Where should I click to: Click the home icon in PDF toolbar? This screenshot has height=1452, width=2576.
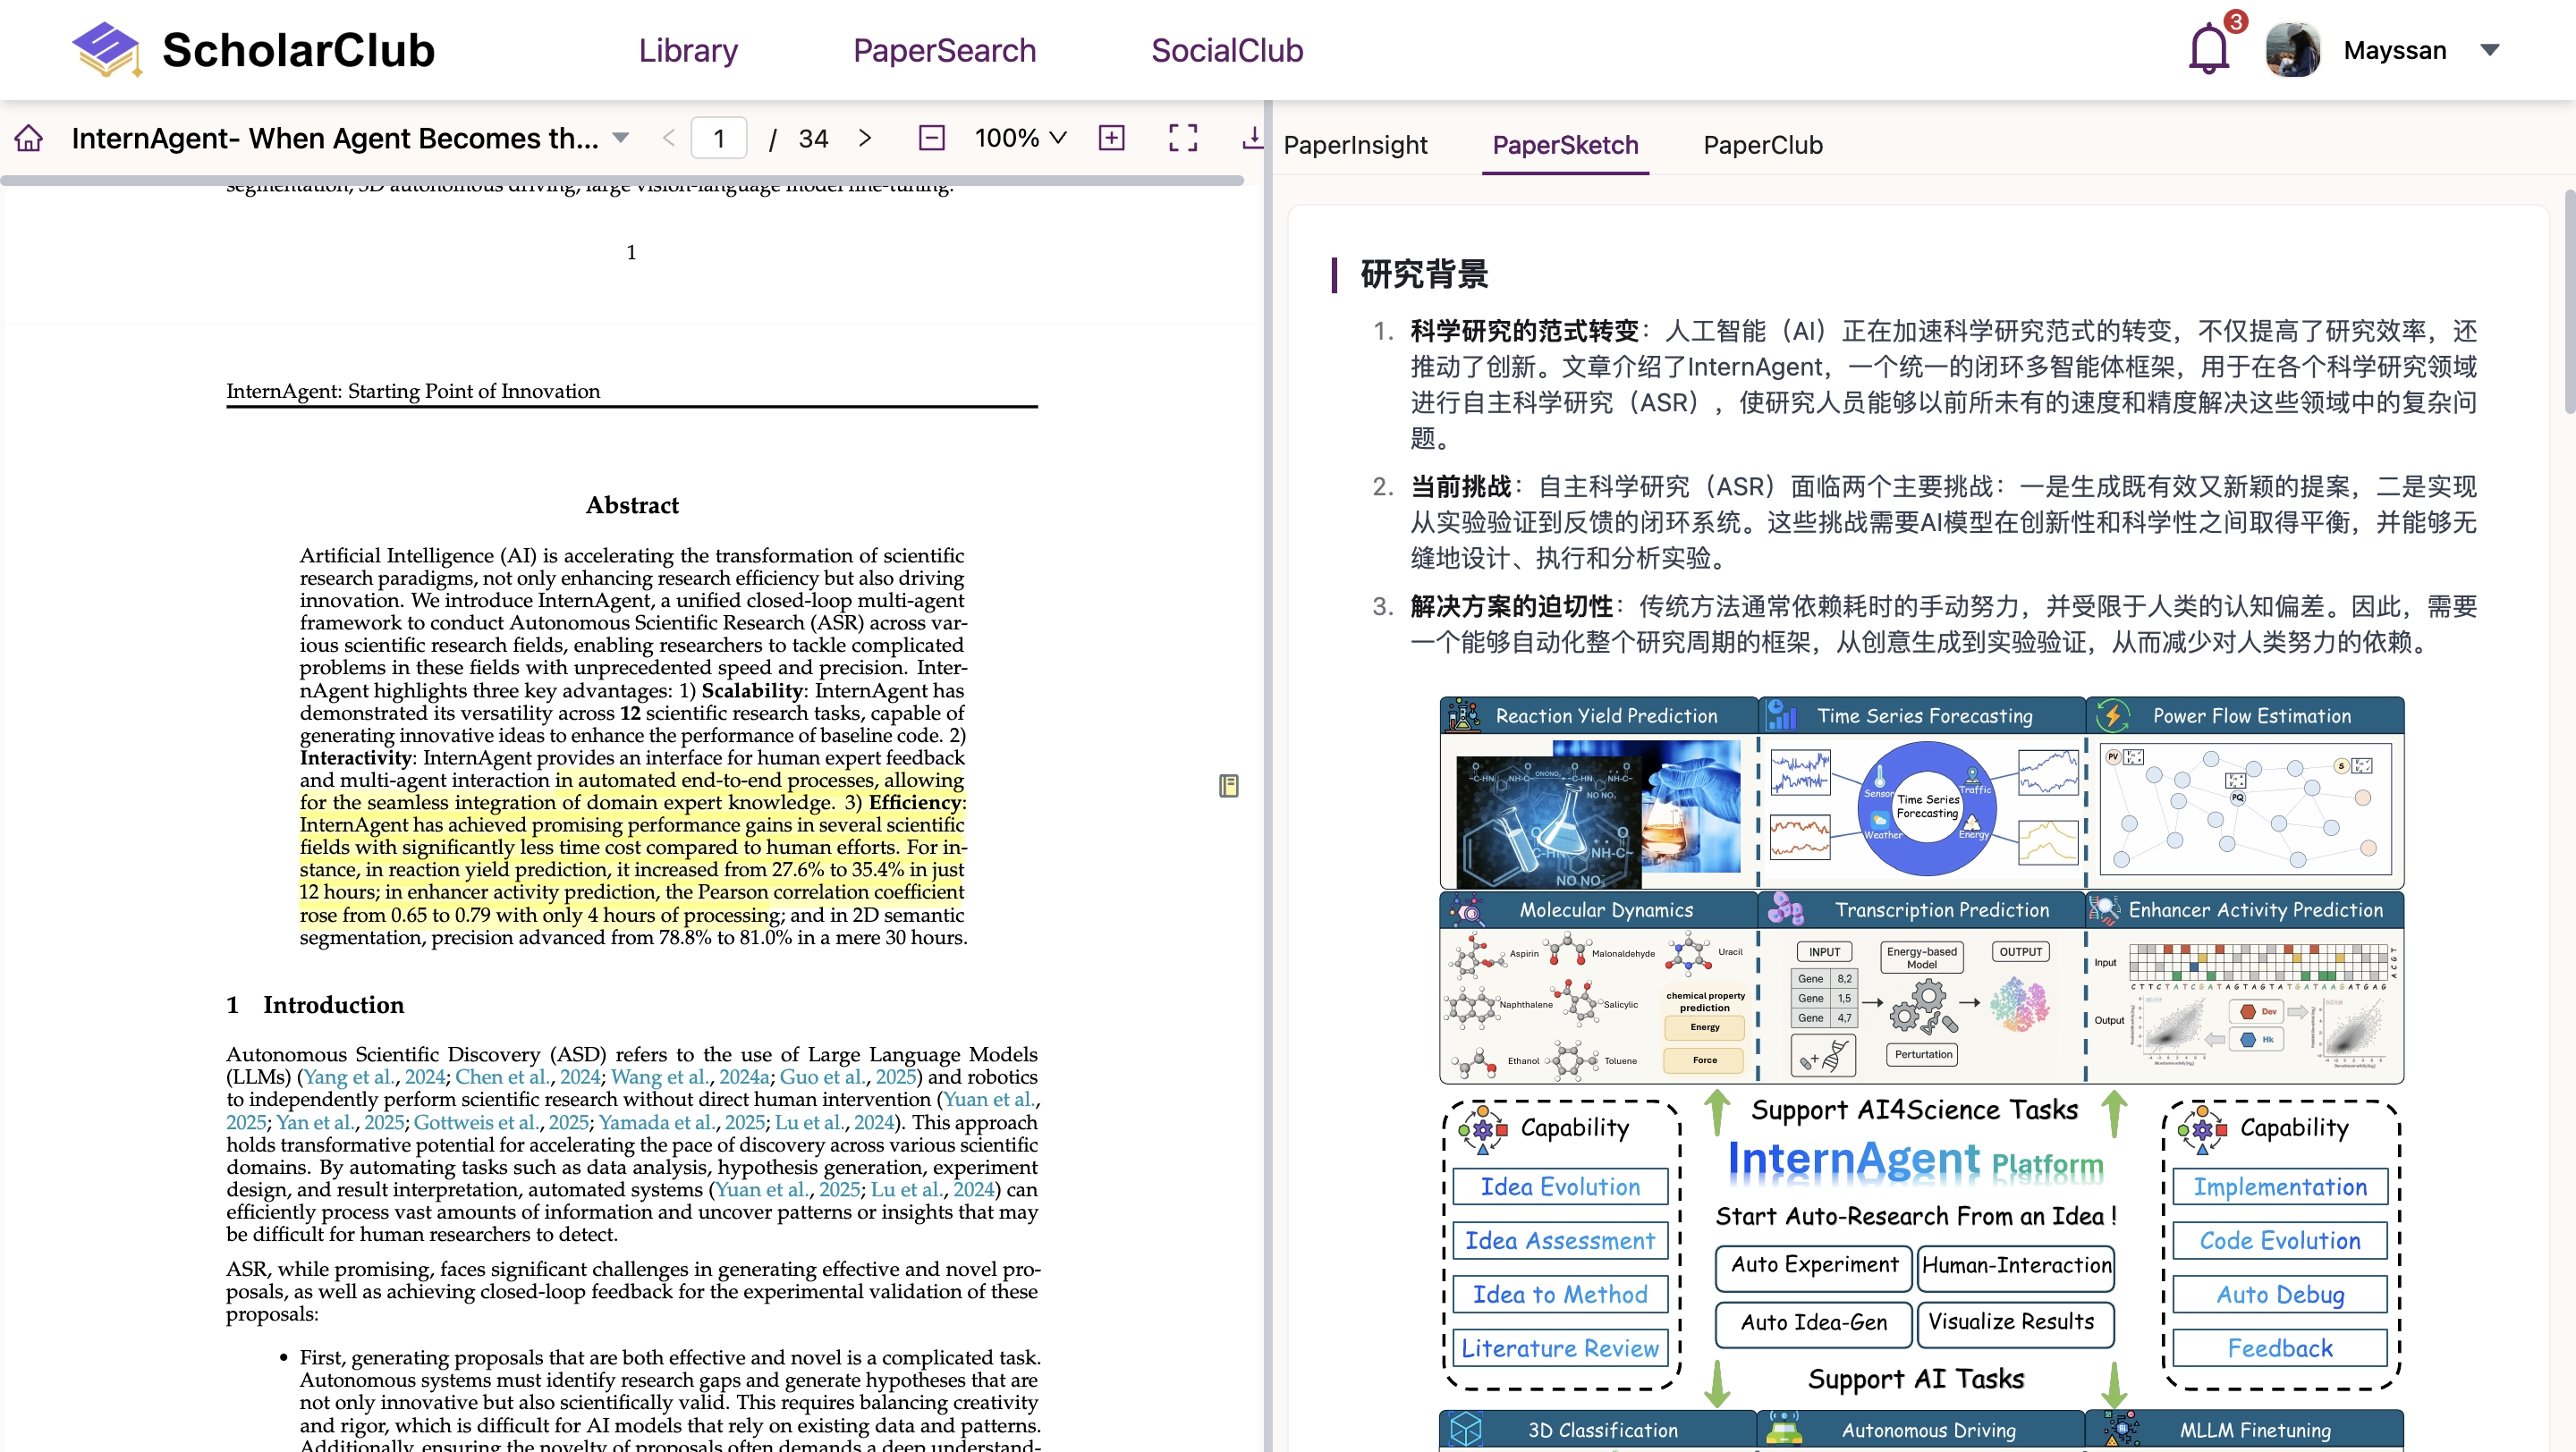coord(29,138)
